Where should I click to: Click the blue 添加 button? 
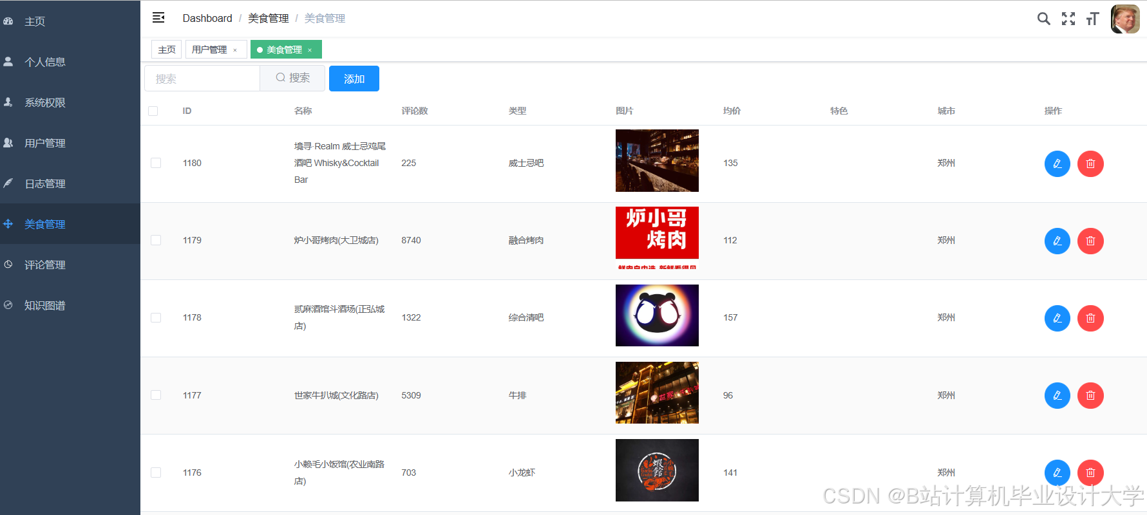point(354,79)
